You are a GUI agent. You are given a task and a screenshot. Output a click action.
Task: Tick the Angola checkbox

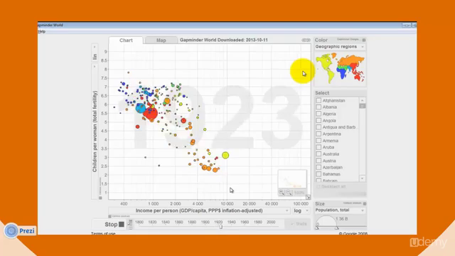pyautogui.click(x=318, y=120)
